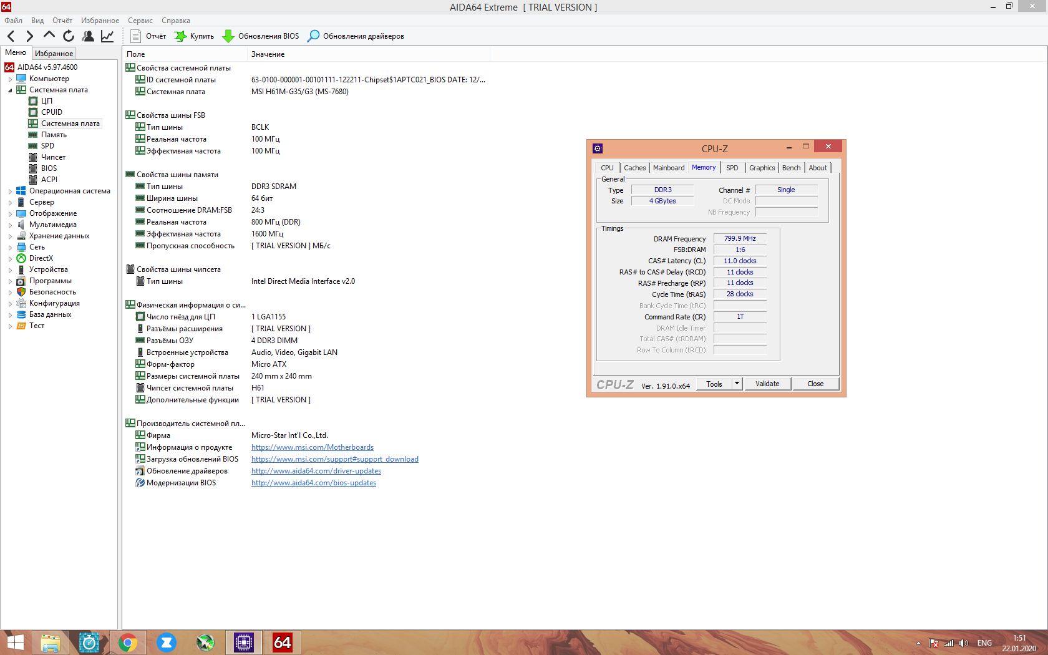Click the volume icon in system tray
Image resolution: width=1048 pixels, height=655 pixels.
click(x=964, y=643)
